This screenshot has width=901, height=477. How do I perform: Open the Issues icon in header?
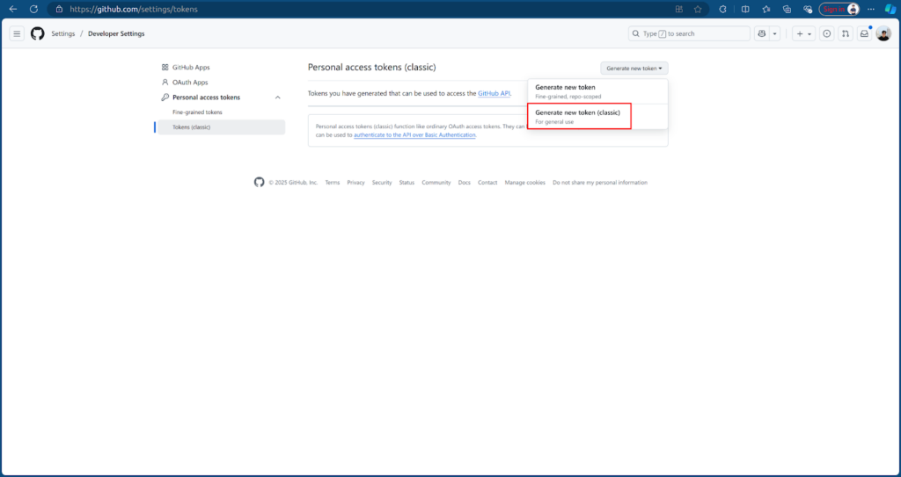[827, 33]
